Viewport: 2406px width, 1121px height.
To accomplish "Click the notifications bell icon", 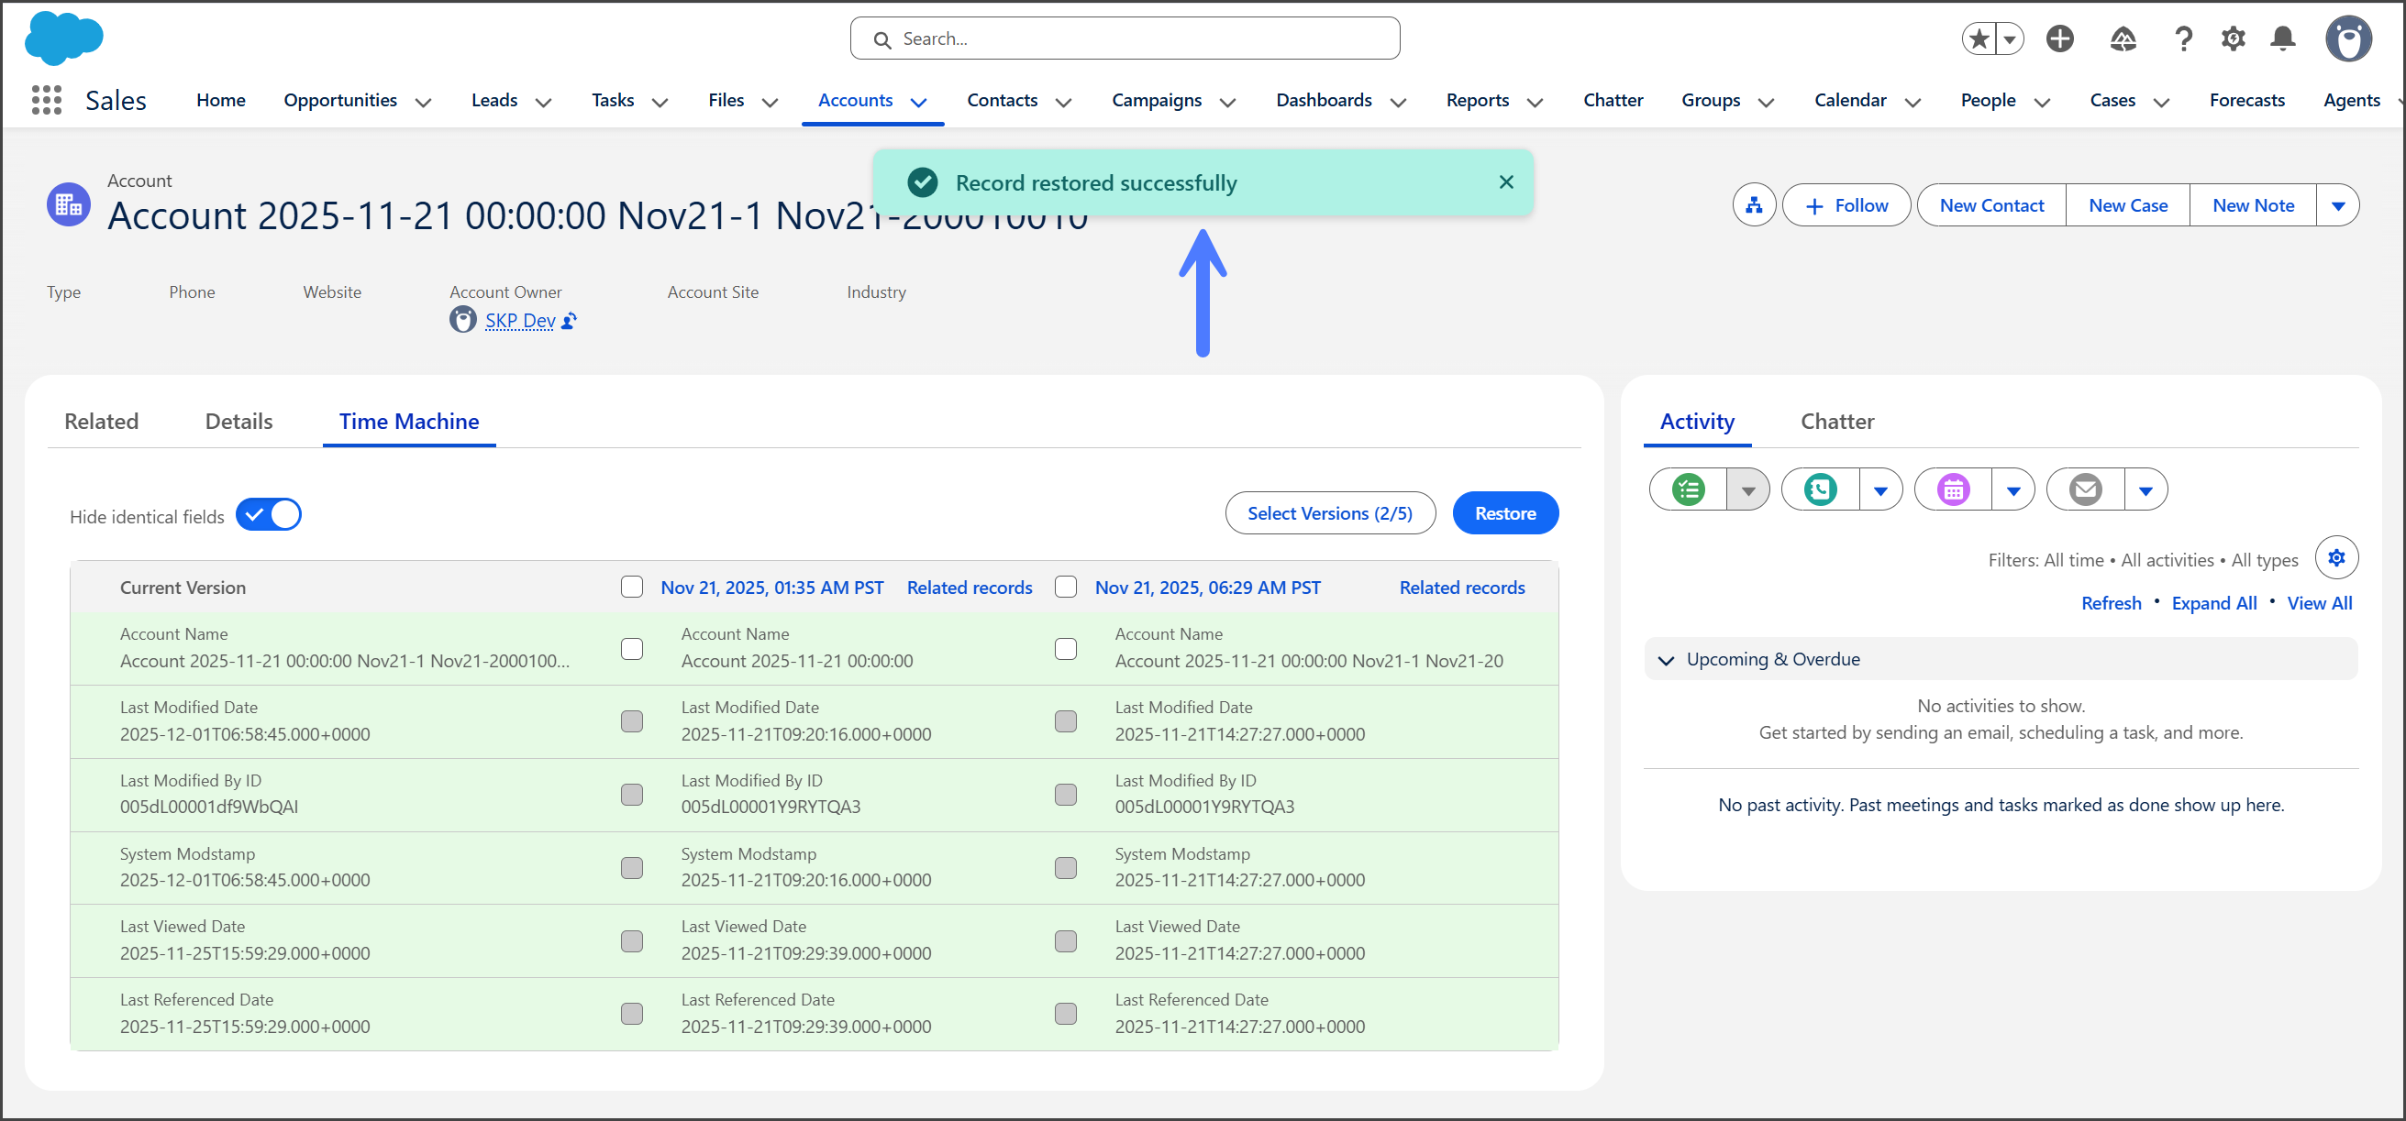I will click(2283, 38).
